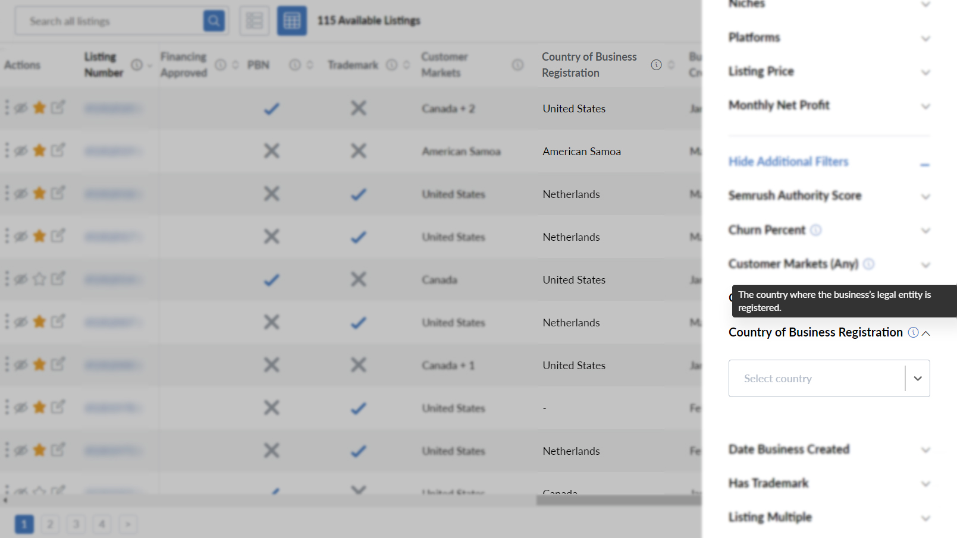Go to page 4 of listings
This screenshot has height=538, width=957.
102,524
